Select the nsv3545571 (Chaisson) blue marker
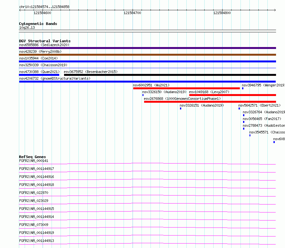The image size is (285, 248). tap(250, 135)
